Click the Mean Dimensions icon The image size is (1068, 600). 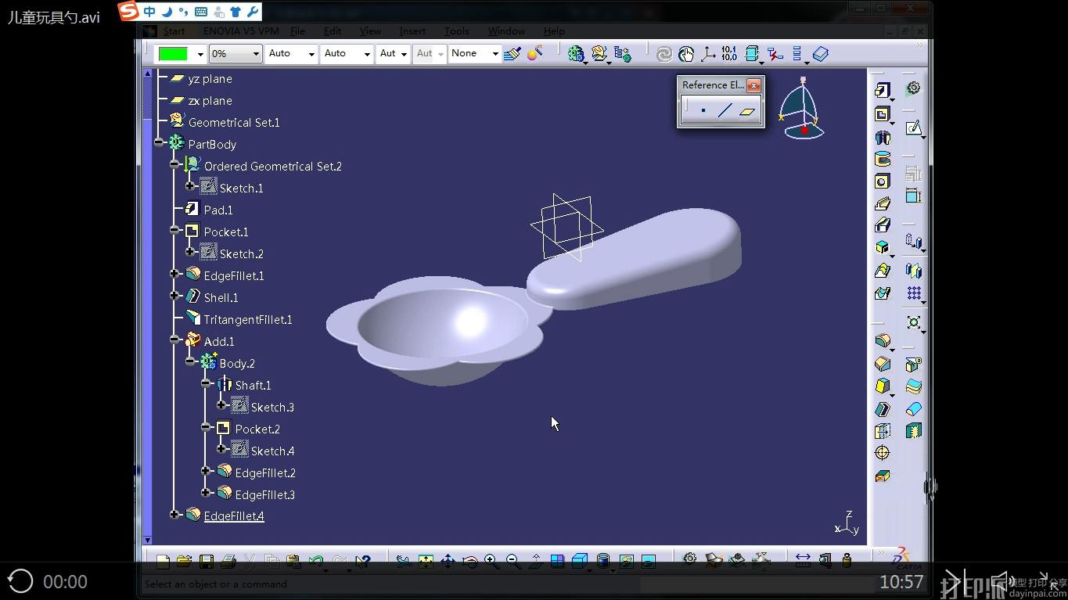(x=729, y=53)
